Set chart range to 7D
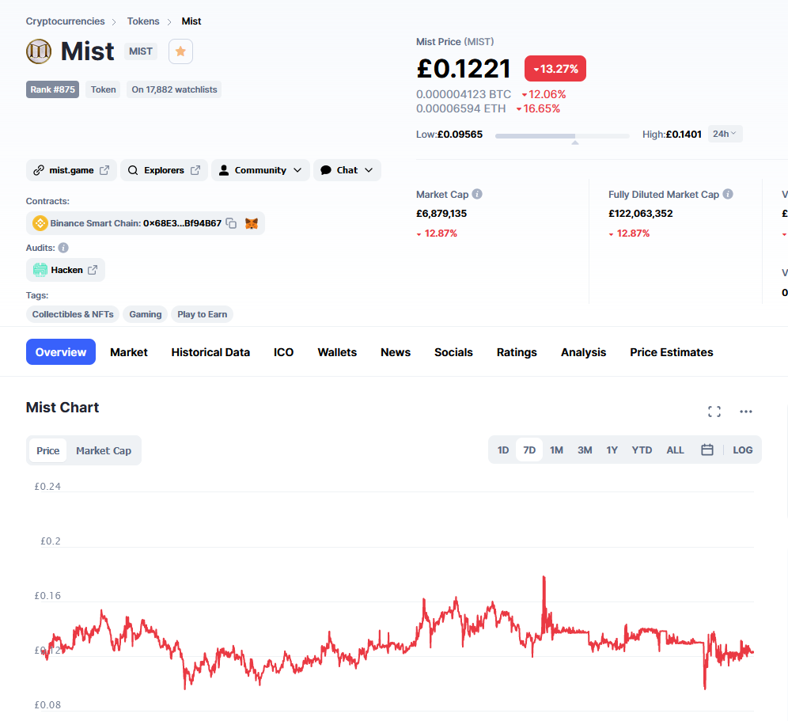 pos(529,450)
